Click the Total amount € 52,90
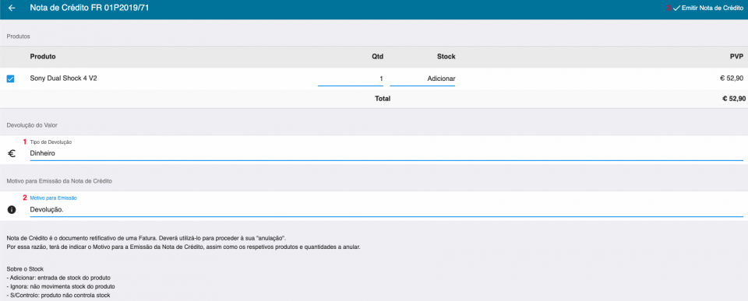Screen dimensions: 748x301 (x=734, y=99)
